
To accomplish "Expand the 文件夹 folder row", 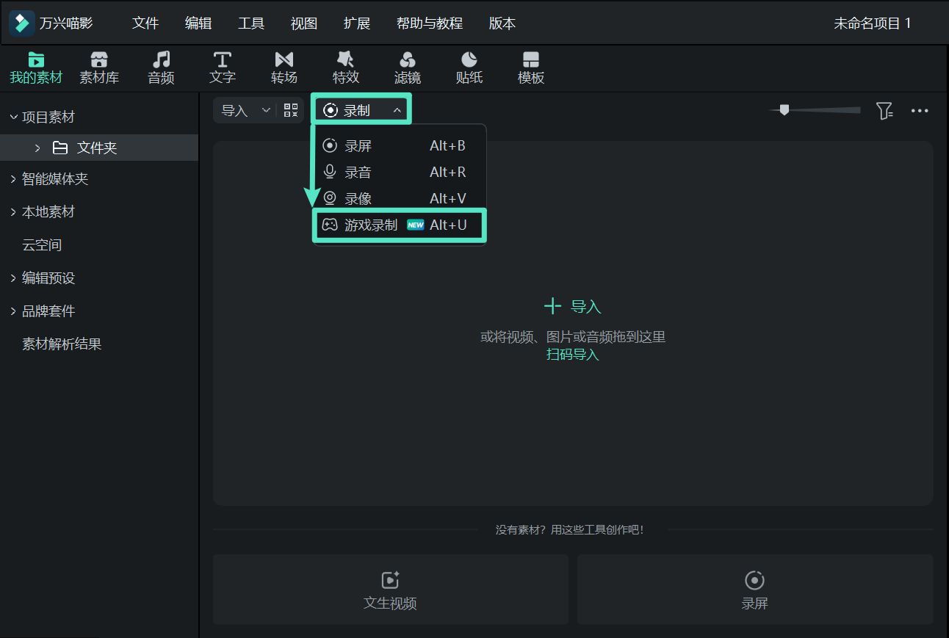I will click(37, 148).
